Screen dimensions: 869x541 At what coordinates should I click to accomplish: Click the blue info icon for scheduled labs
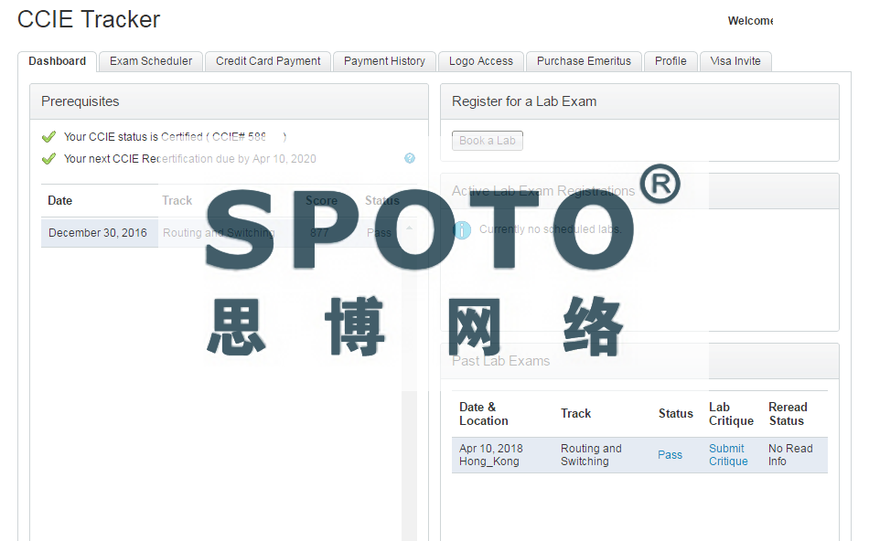463,230
